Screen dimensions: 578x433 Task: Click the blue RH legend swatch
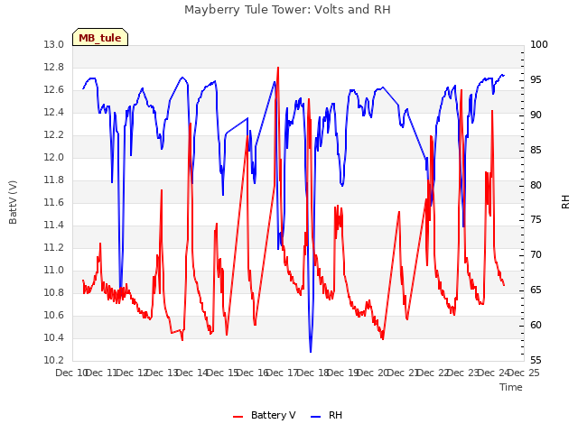coord(316,417)
